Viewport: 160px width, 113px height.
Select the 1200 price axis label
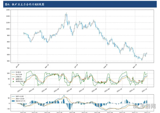[8, 16]
